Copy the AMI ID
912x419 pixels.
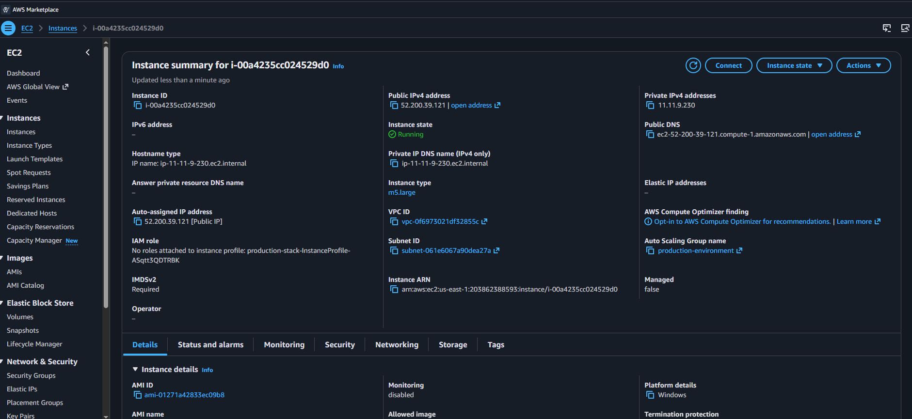tap(138, 395)
